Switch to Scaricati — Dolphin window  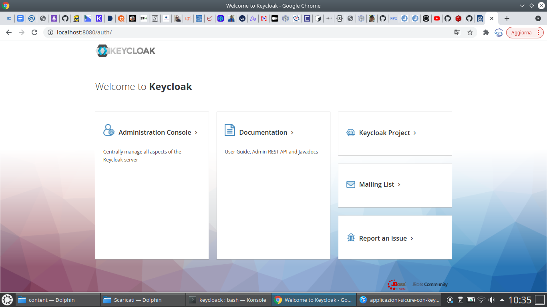point(143,300)
